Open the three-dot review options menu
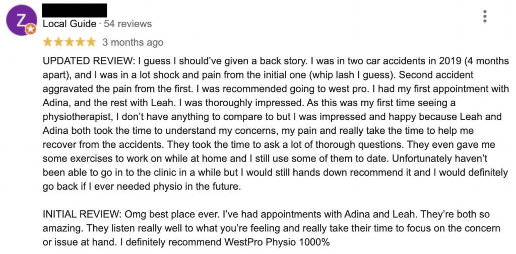The image size is (516, 254). (x=484, y=17)
